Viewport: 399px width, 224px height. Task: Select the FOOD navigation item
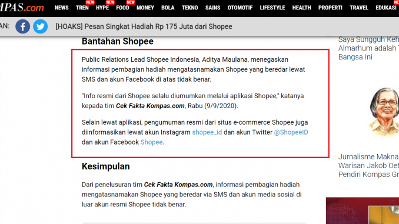[122, 8]
